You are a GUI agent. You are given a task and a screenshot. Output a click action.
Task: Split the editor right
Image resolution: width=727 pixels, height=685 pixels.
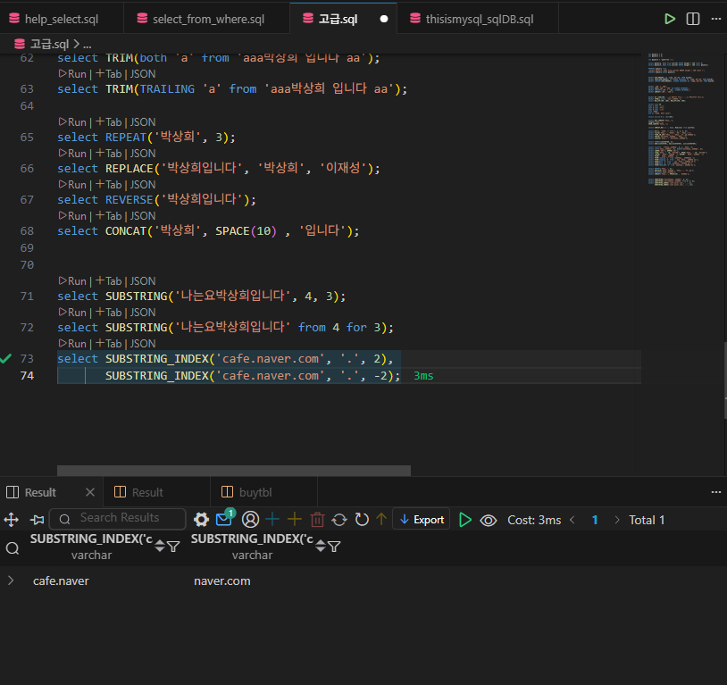point(693,19)
